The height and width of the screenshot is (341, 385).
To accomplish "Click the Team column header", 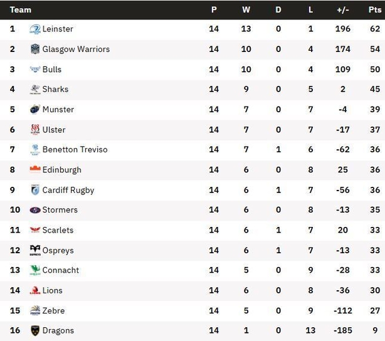I will [x=21, y=10].
